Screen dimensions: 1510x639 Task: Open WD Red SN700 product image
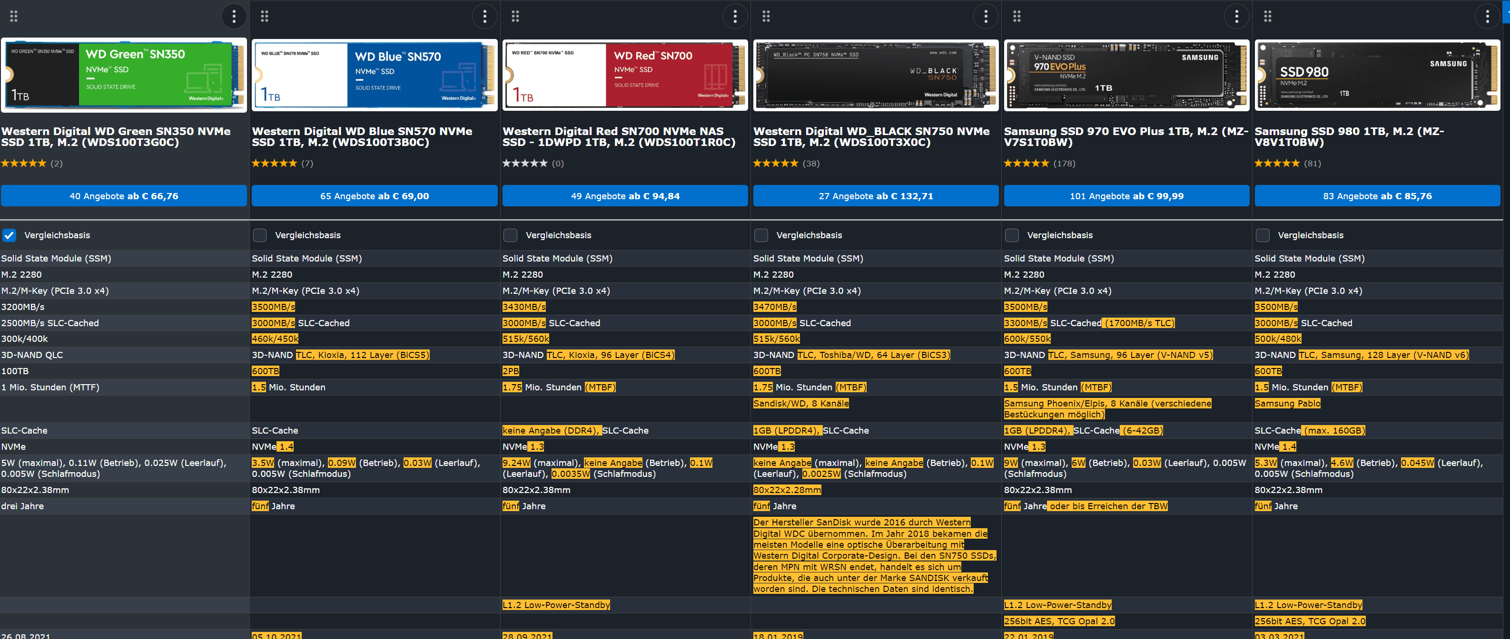pos(625,75)
